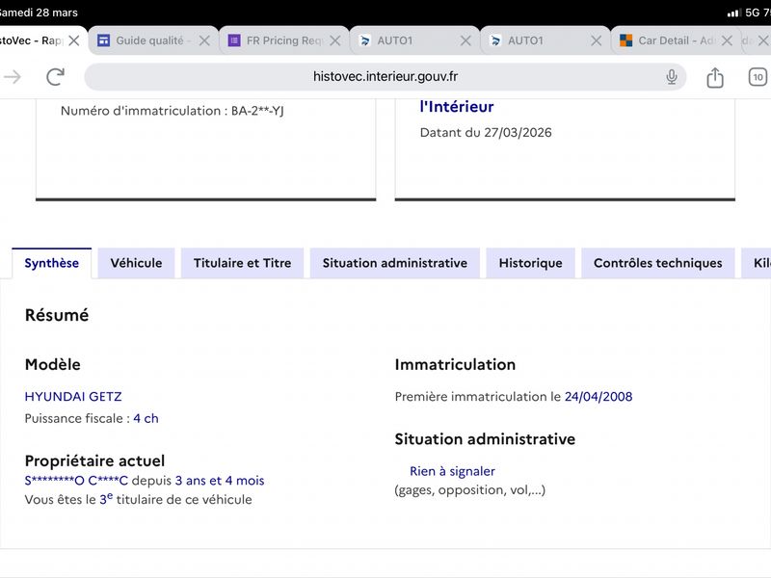The image size is (771, 578).
Task: Click the forward navigation arrow
Action: [13, 77]
